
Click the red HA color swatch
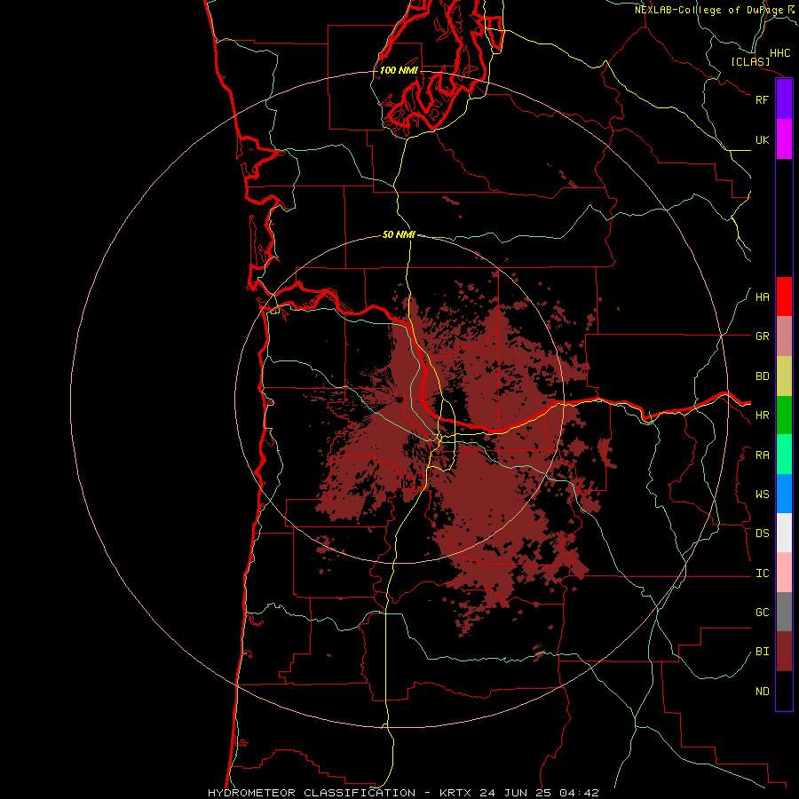784,297
